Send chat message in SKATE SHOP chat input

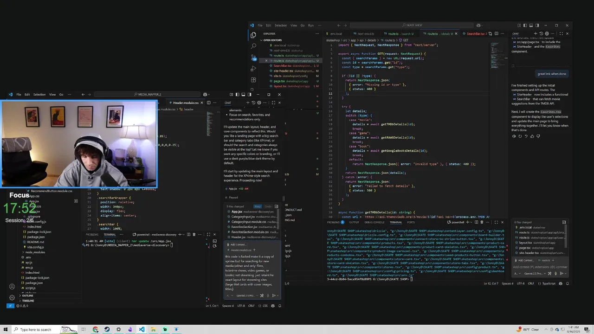[x=562, y=274]
